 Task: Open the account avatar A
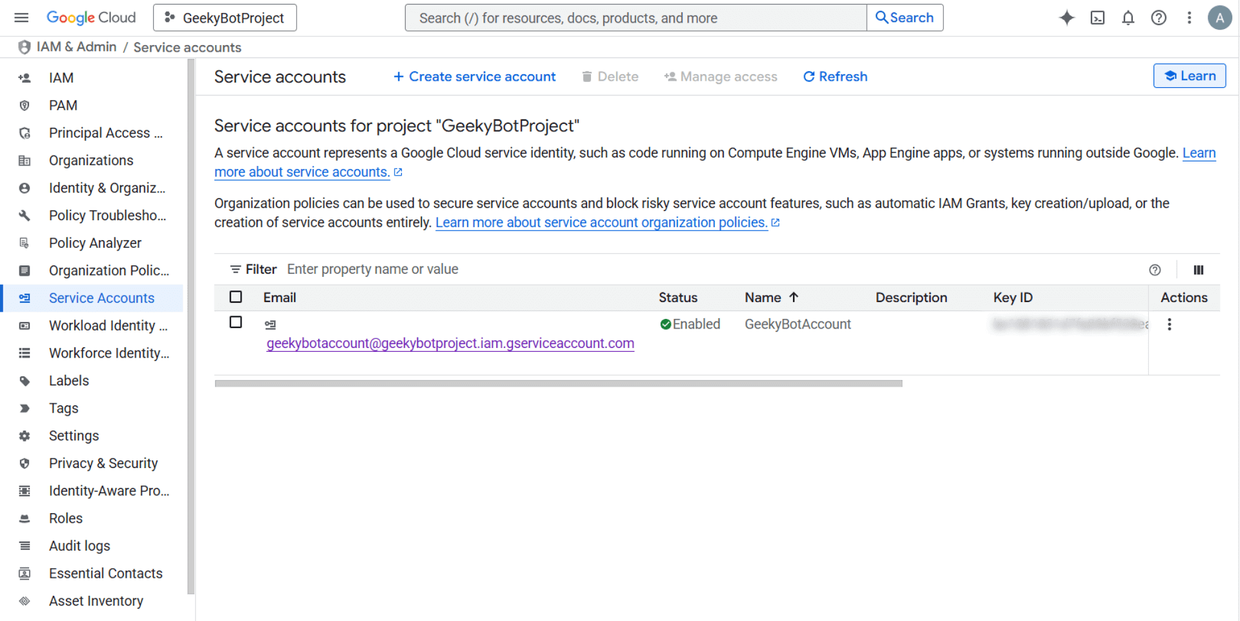click(x=1219, y=17)
